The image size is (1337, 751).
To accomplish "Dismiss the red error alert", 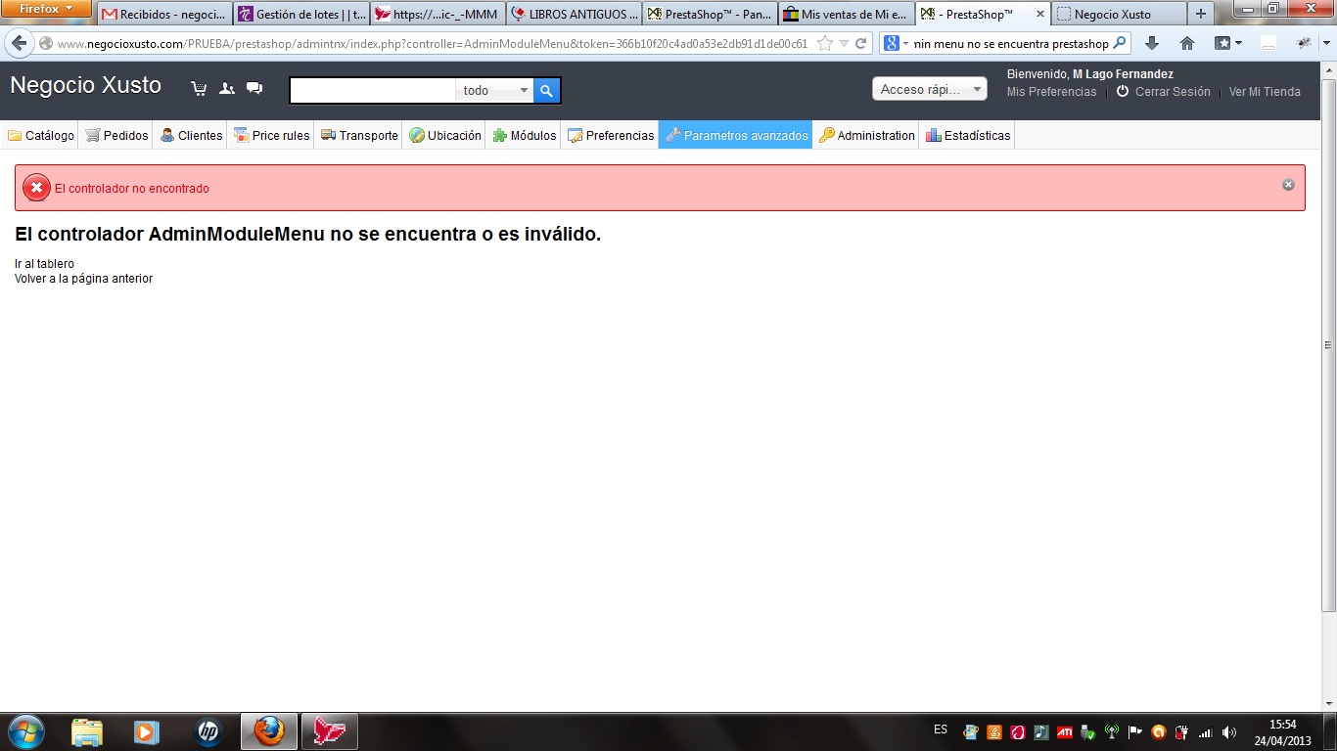I will coord(1288,185).
